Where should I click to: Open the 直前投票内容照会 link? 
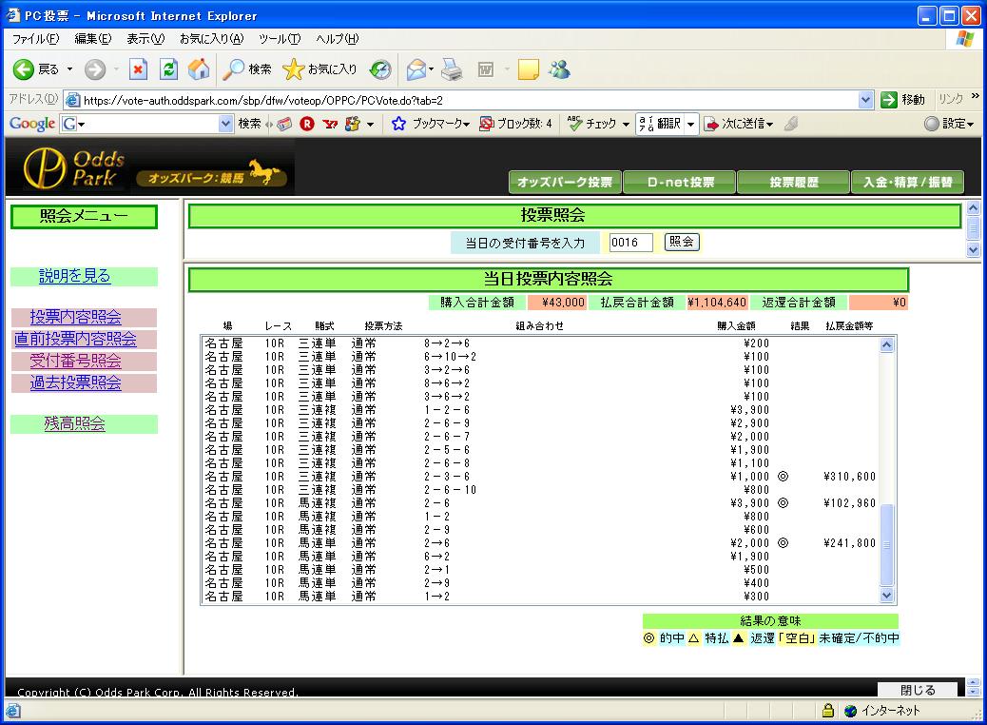coord(75,339)
